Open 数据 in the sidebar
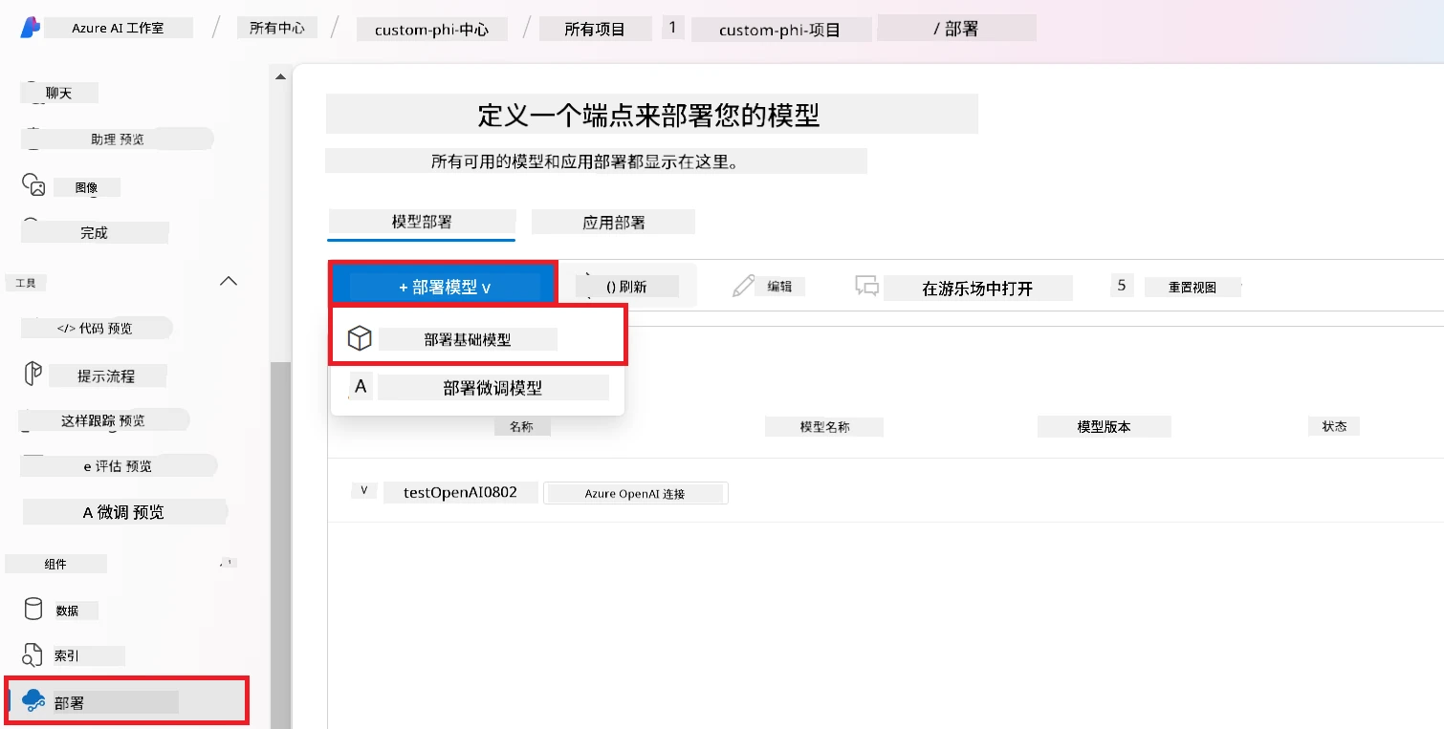 tap(67, 611)
